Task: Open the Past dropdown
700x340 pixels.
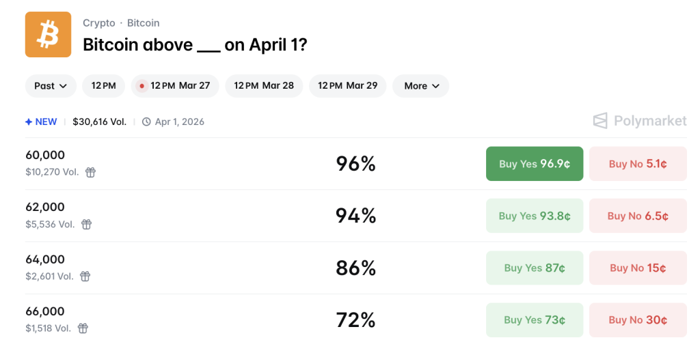Action: [51, 86]
